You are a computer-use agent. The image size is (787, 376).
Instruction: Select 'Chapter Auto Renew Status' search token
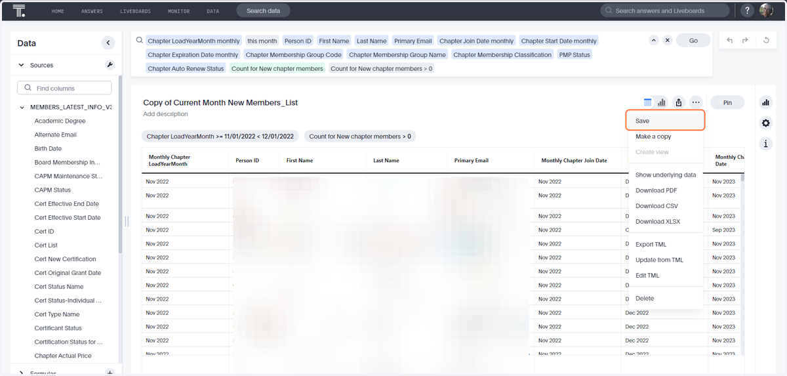click(186, 68)
